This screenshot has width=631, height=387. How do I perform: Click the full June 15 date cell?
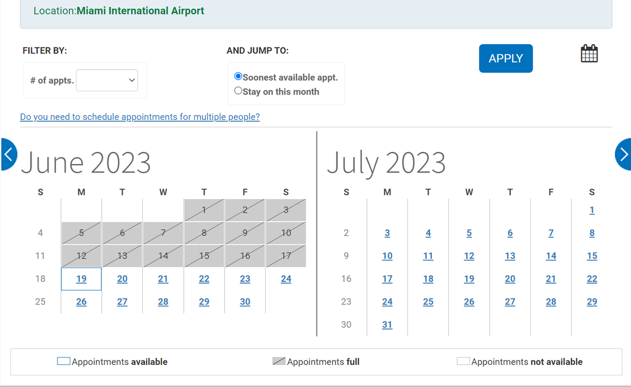tap(204, 256)
